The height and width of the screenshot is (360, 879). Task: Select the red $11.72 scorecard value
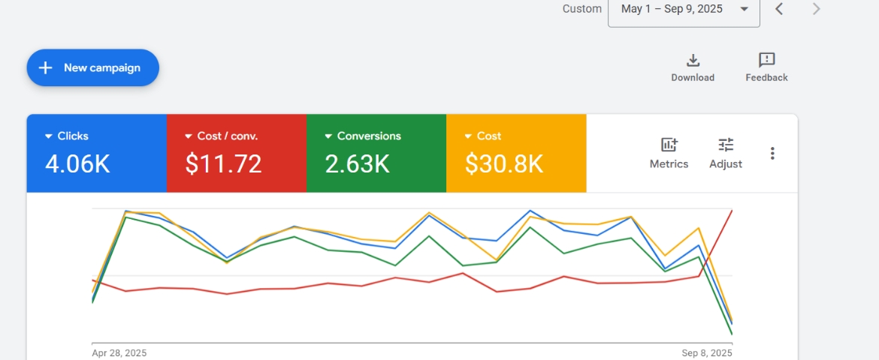(223, 164)
